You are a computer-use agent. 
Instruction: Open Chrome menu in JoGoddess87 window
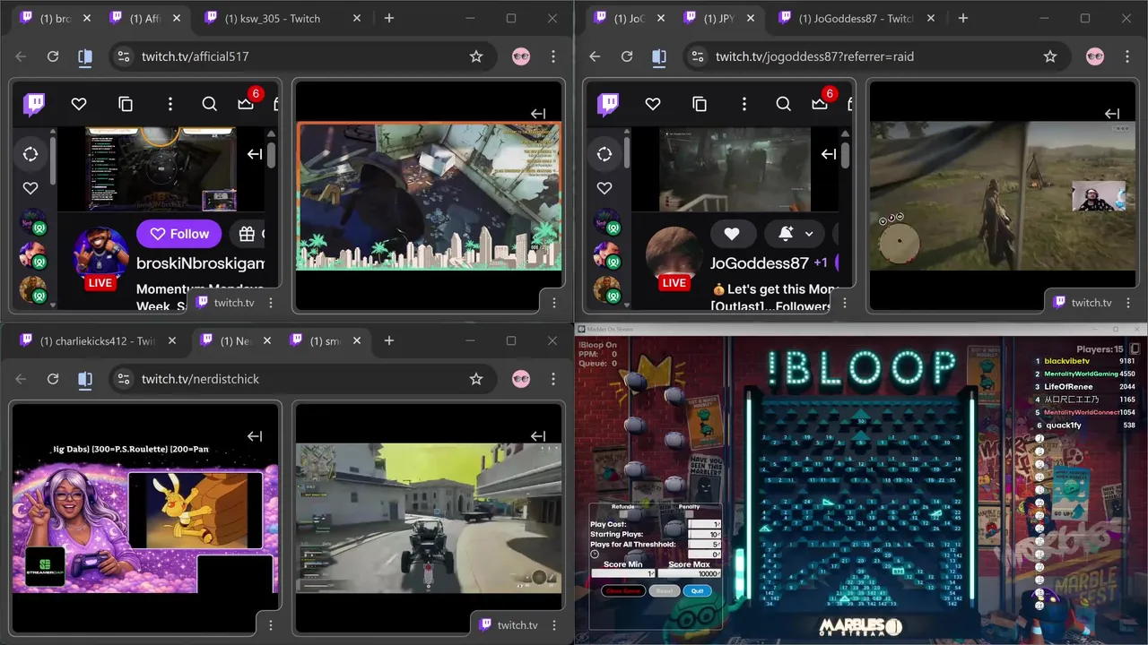click(1127, 56)
